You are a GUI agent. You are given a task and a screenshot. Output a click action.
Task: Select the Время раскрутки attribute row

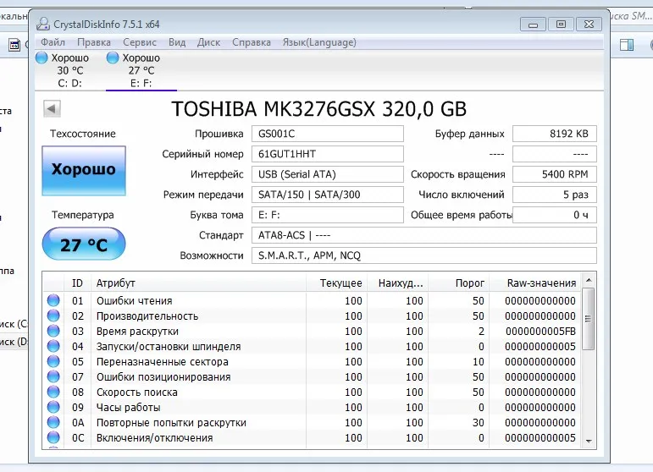(x=312, y=332)
